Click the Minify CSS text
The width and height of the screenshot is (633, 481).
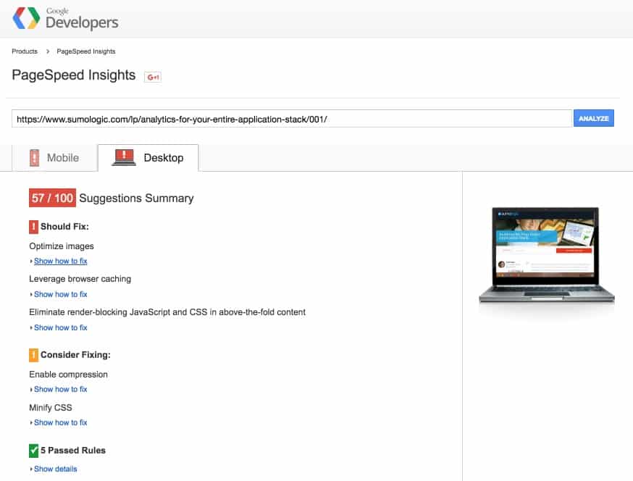[x=51, y=408]
